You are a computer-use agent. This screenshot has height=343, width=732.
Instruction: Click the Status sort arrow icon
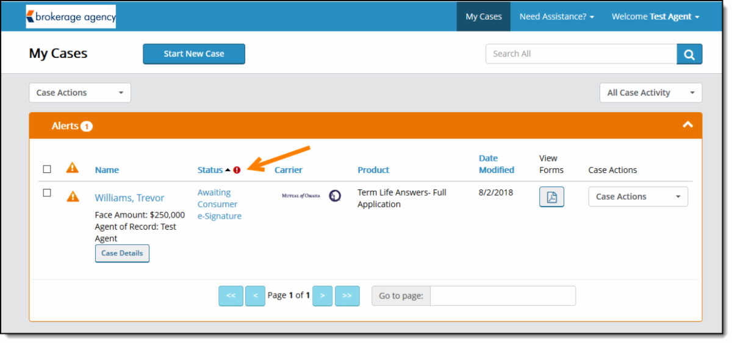(x=228, y=171)
